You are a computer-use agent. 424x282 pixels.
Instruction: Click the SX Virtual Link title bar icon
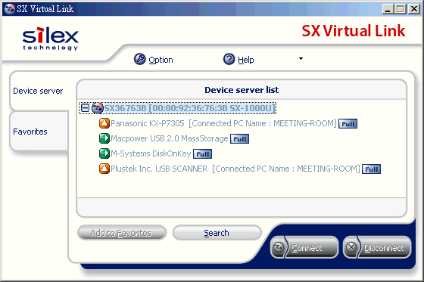10,8
